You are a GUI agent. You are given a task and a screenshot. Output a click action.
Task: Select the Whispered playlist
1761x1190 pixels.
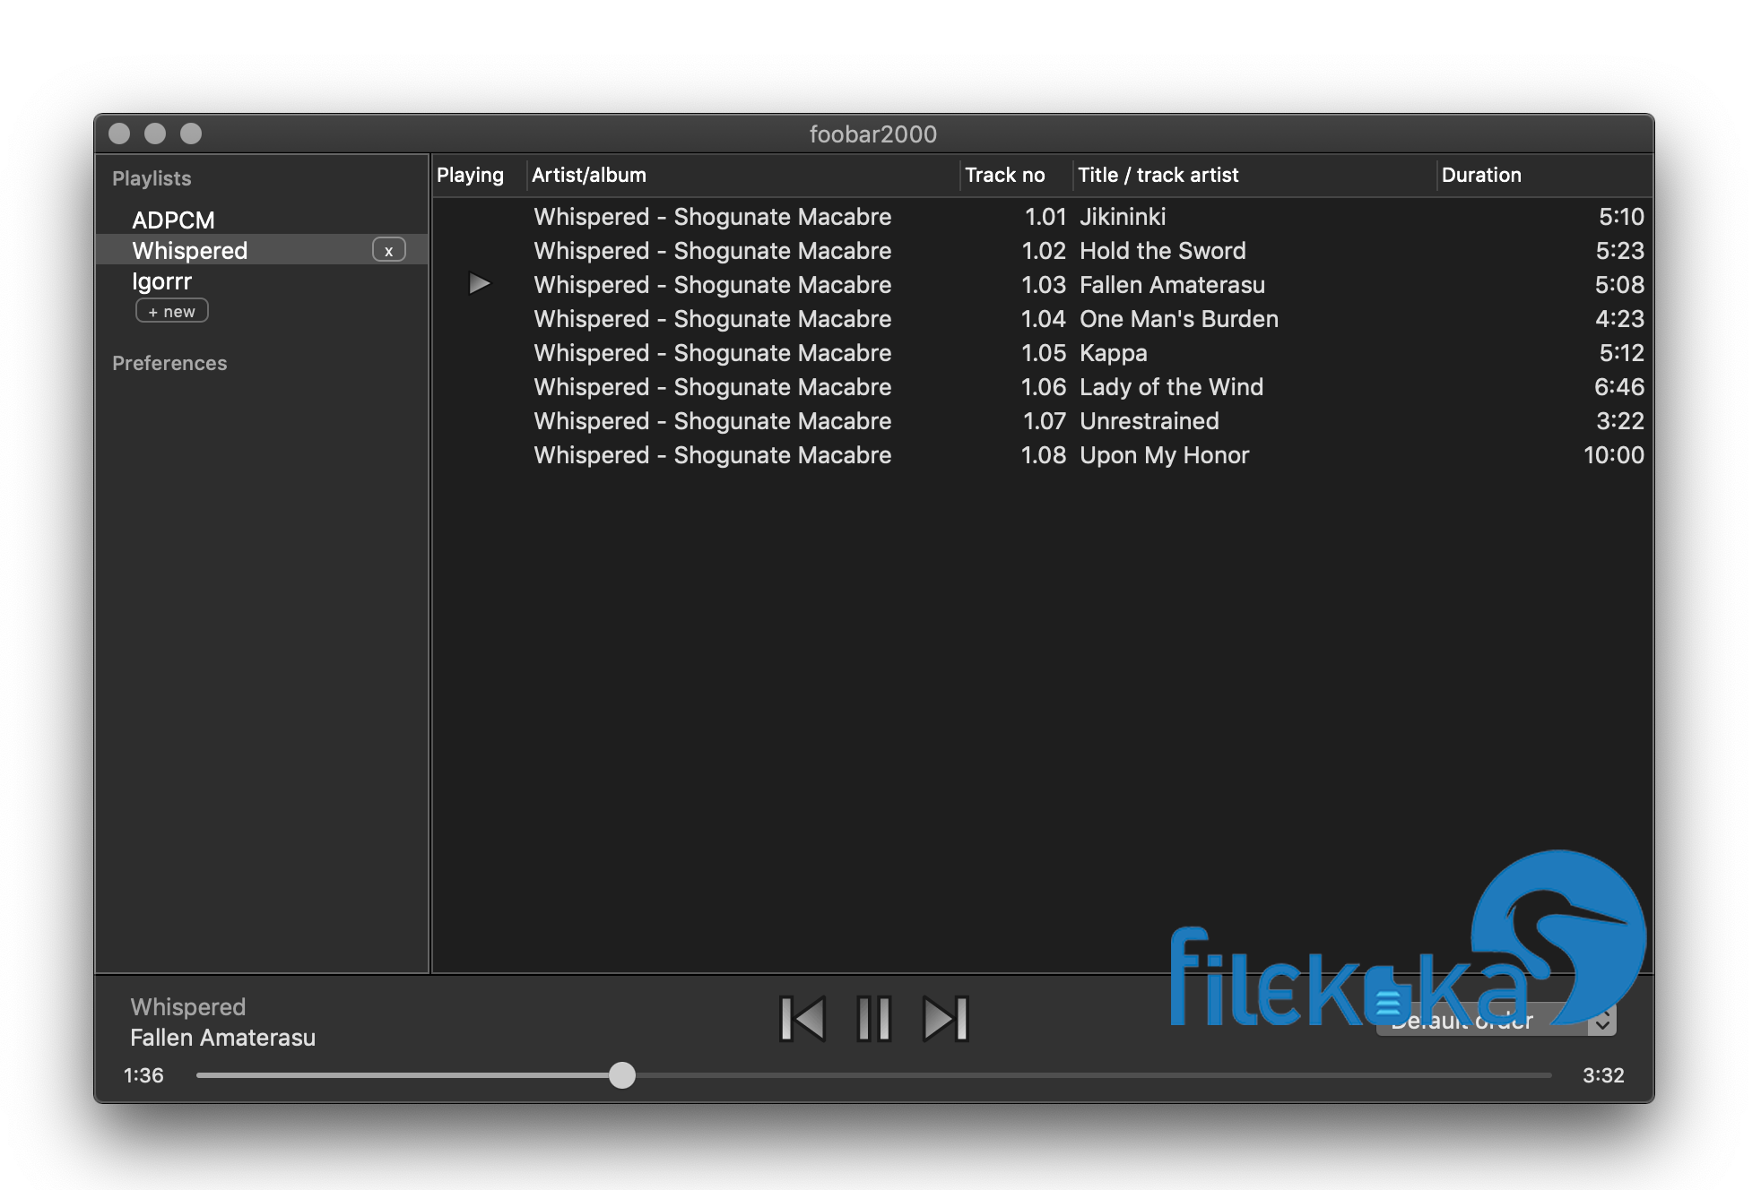click(x=261, y=250)
